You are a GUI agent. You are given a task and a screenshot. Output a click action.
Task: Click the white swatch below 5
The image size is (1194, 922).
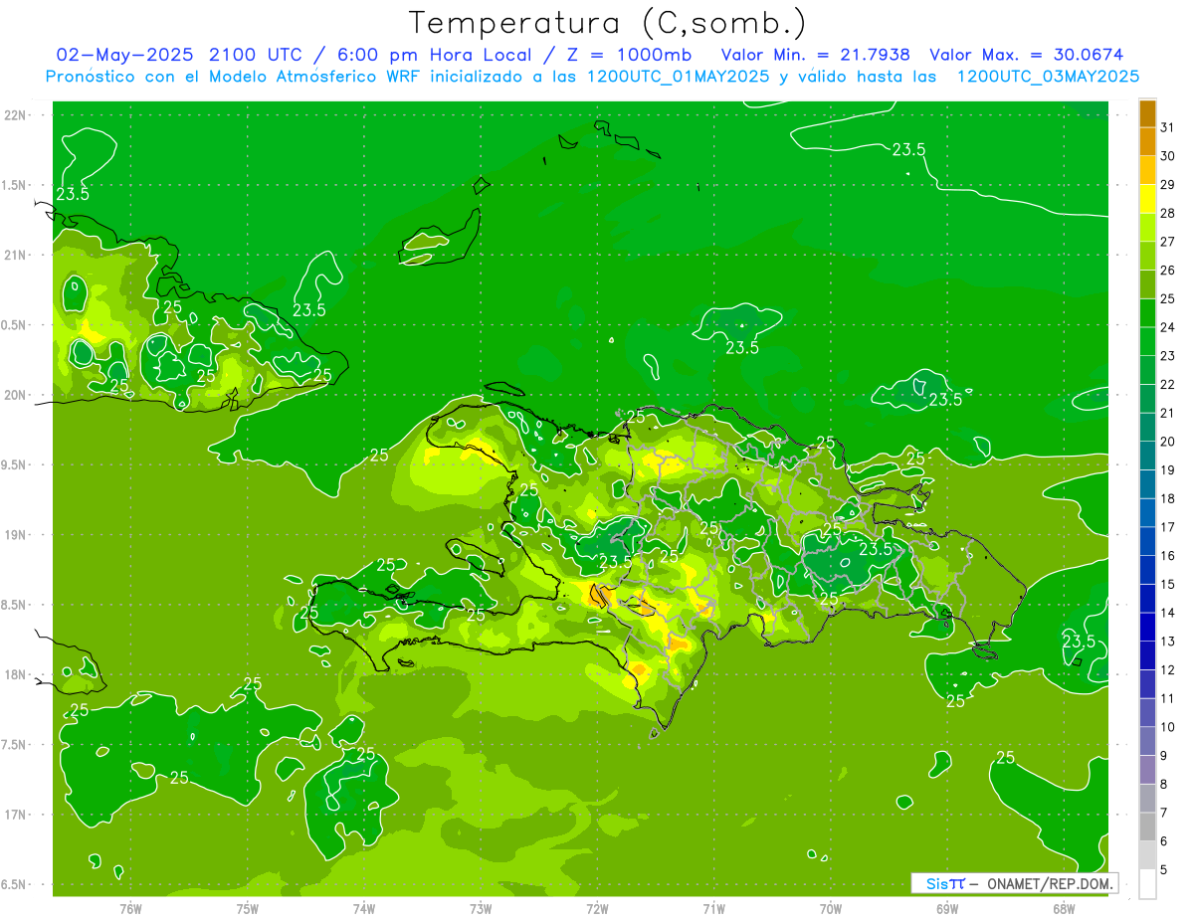pos(1147,883)
